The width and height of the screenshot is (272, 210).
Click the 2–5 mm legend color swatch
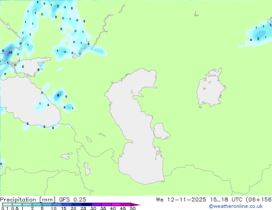37,204
